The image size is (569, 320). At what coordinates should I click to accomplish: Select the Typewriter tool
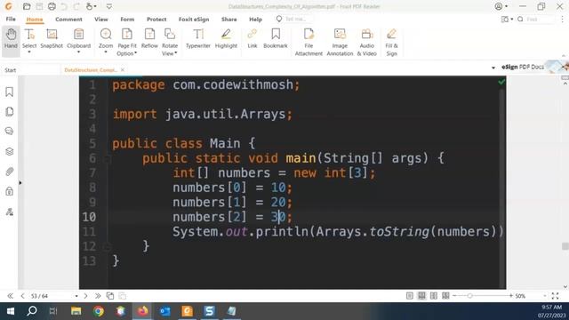(x=198, y=38)
